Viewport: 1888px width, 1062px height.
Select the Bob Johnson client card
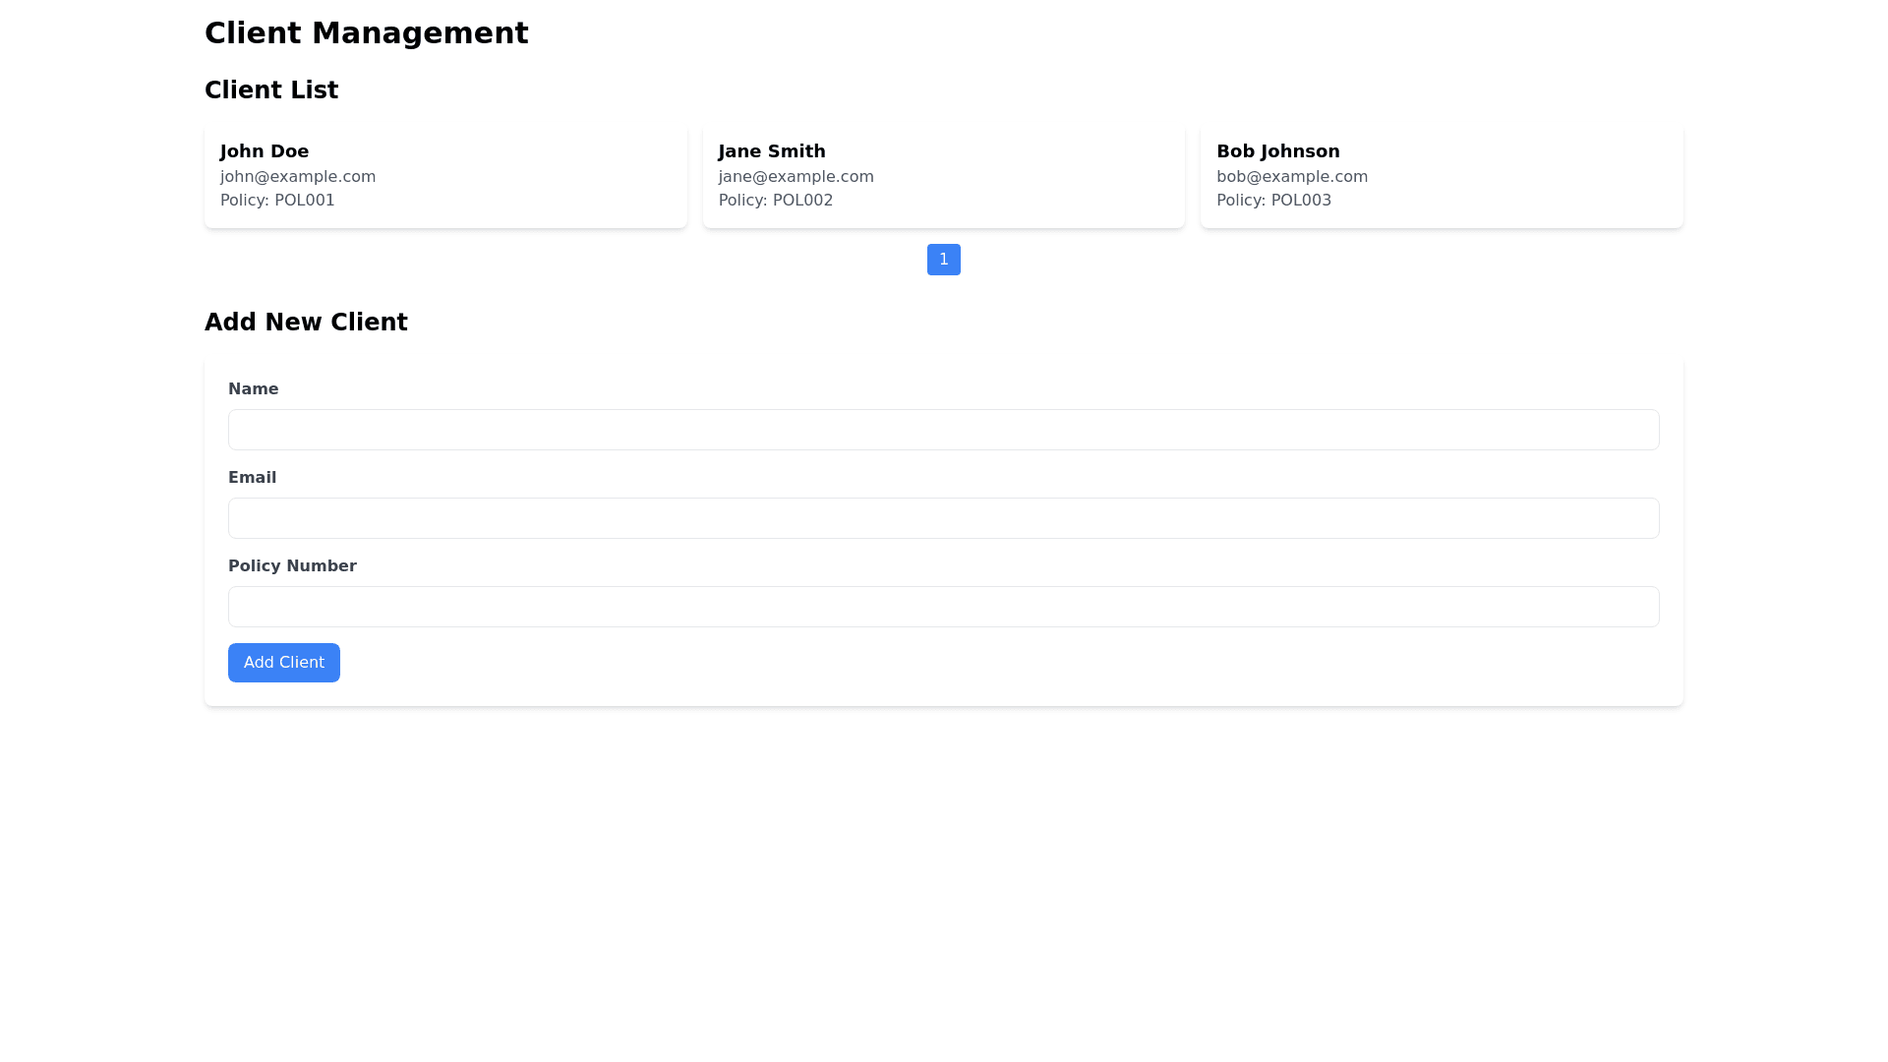[x=1441, y=174]
